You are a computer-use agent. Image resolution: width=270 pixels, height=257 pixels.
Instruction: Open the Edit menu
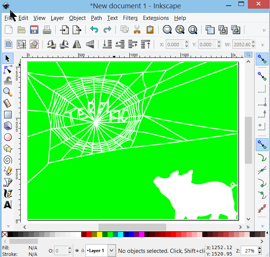(23, 18)
